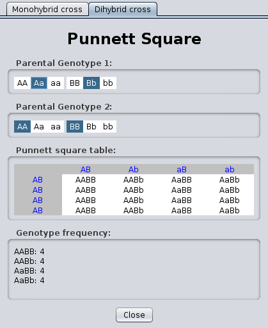The width and height of the screenshot is (268, 328).
Task: Choose bb for Parental Genotype 1
Action: [108, 83]
